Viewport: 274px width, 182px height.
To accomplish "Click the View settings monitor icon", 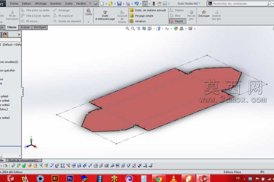I will pos(190,29).
